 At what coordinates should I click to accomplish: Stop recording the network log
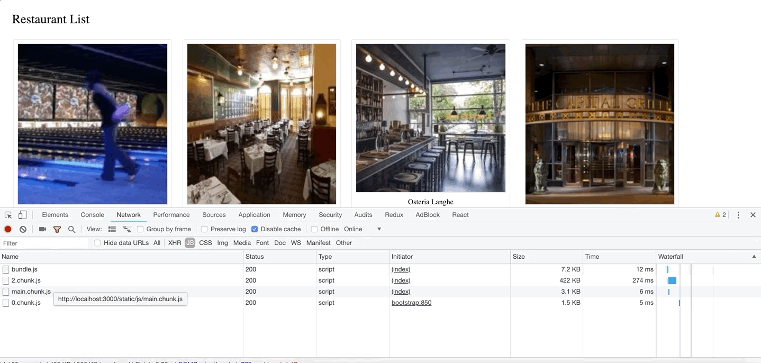point(8,229)
